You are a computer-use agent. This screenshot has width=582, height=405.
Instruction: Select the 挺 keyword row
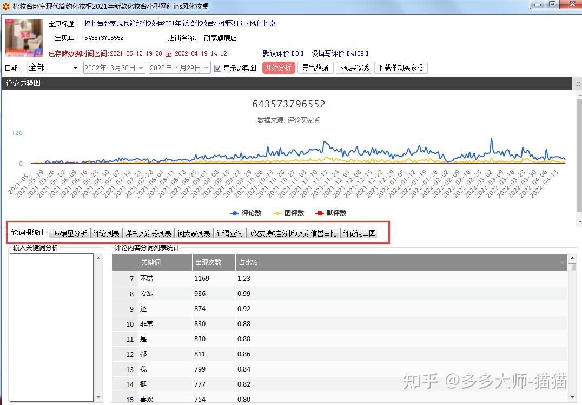tap(339, 384)
